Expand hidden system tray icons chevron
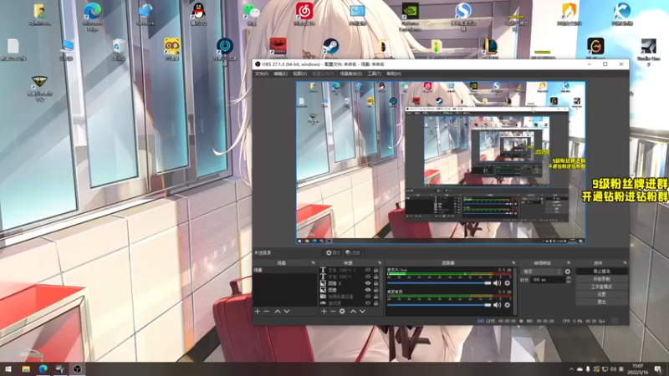 coord(571,369)
